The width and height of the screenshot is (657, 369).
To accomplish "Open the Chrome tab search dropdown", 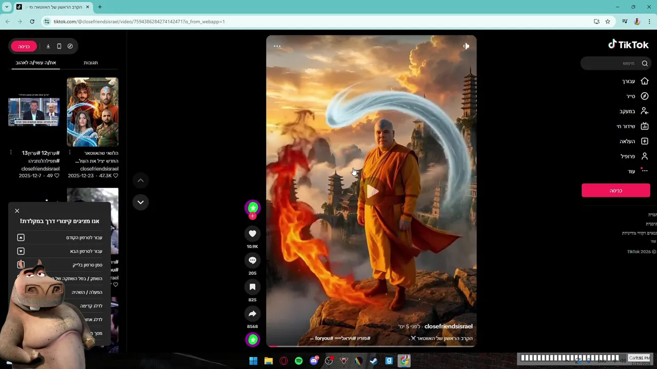I will (x=7, y=7).
